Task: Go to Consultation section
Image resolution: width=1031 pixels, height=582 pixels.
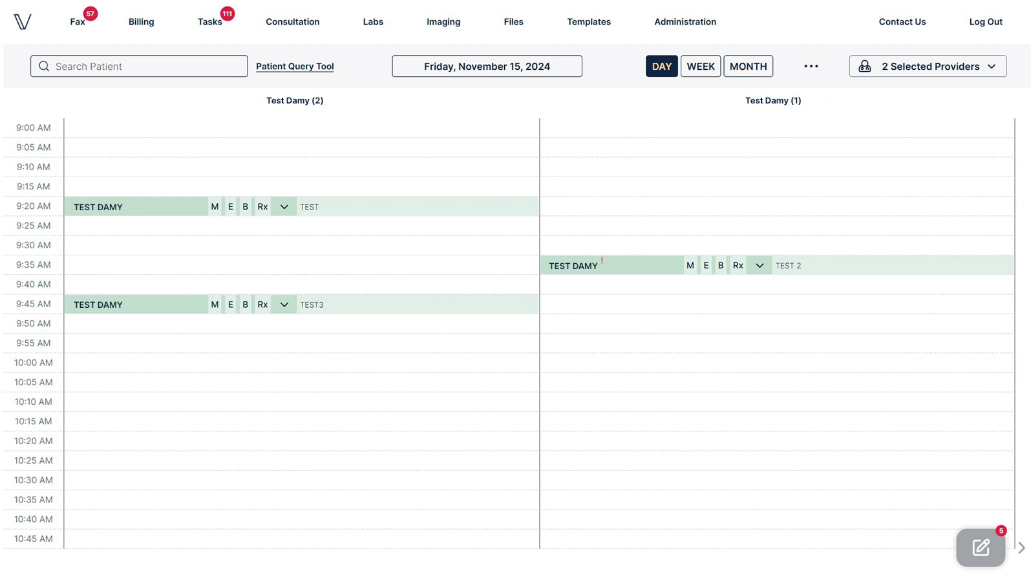Action: point(293,21)
